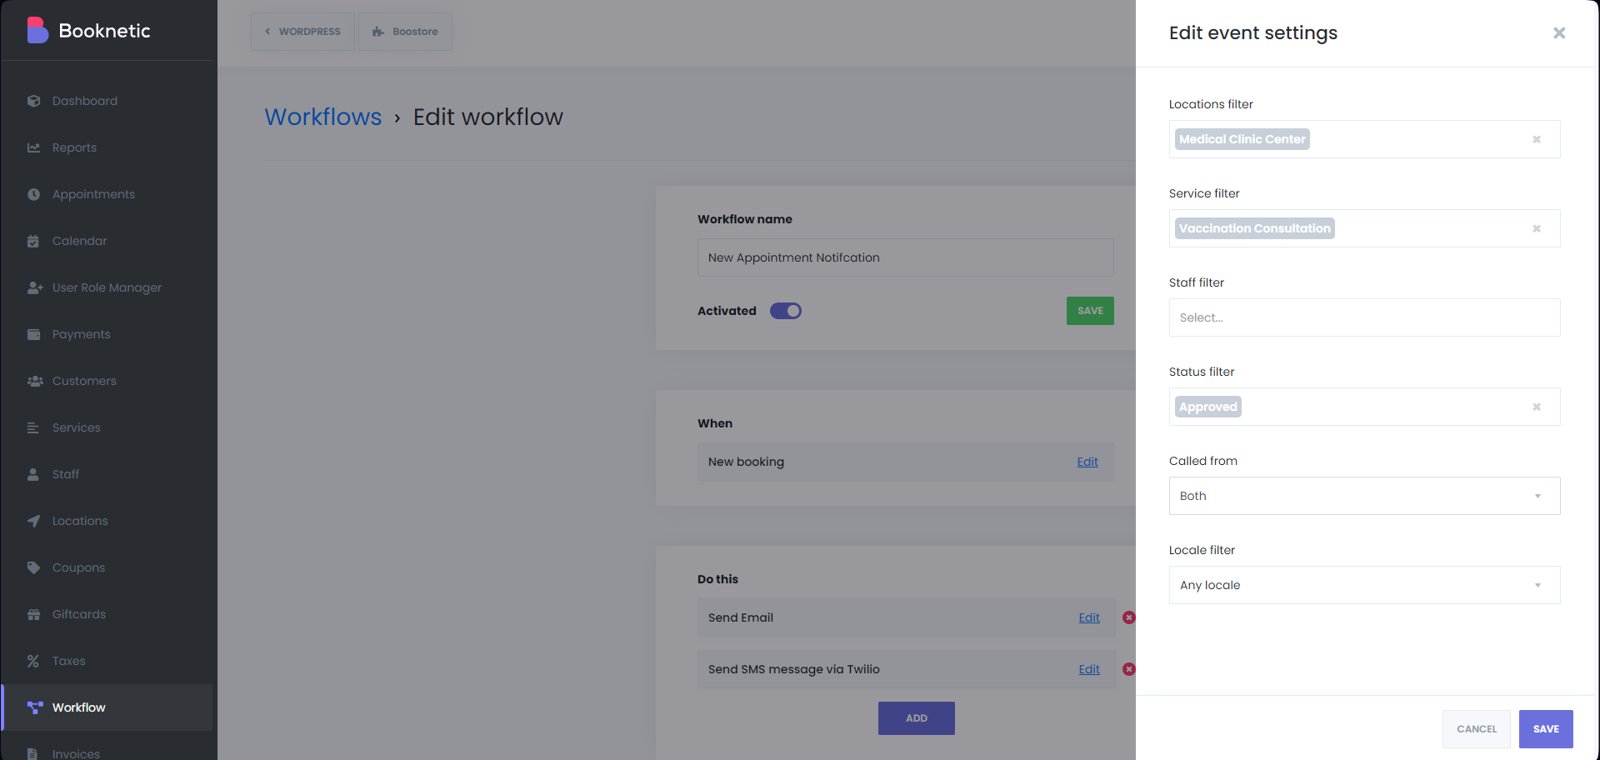This screenshot has height=760, width=1600.
Task: Go to Dashboard menu item
Action: (x=107, y=101)
